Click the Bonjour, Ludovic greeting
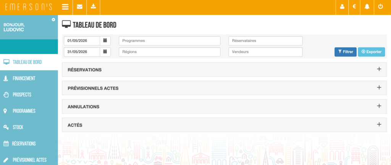The height and width of the screenshot is (165, 391). (x=14, y=27)
